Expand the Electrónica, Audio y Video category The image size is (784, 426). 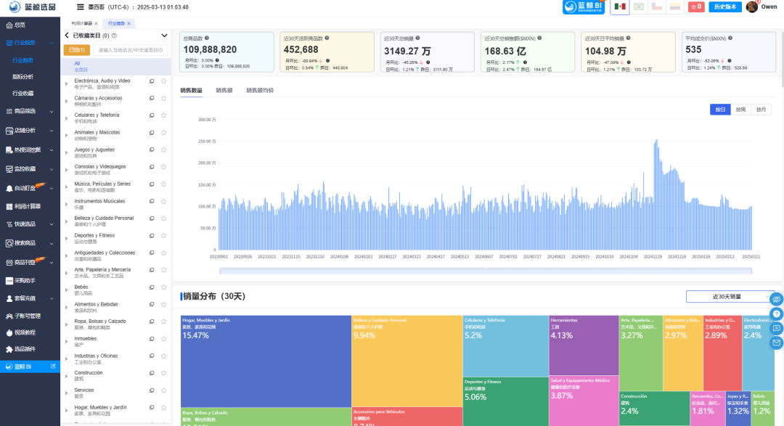coord(67,83)
